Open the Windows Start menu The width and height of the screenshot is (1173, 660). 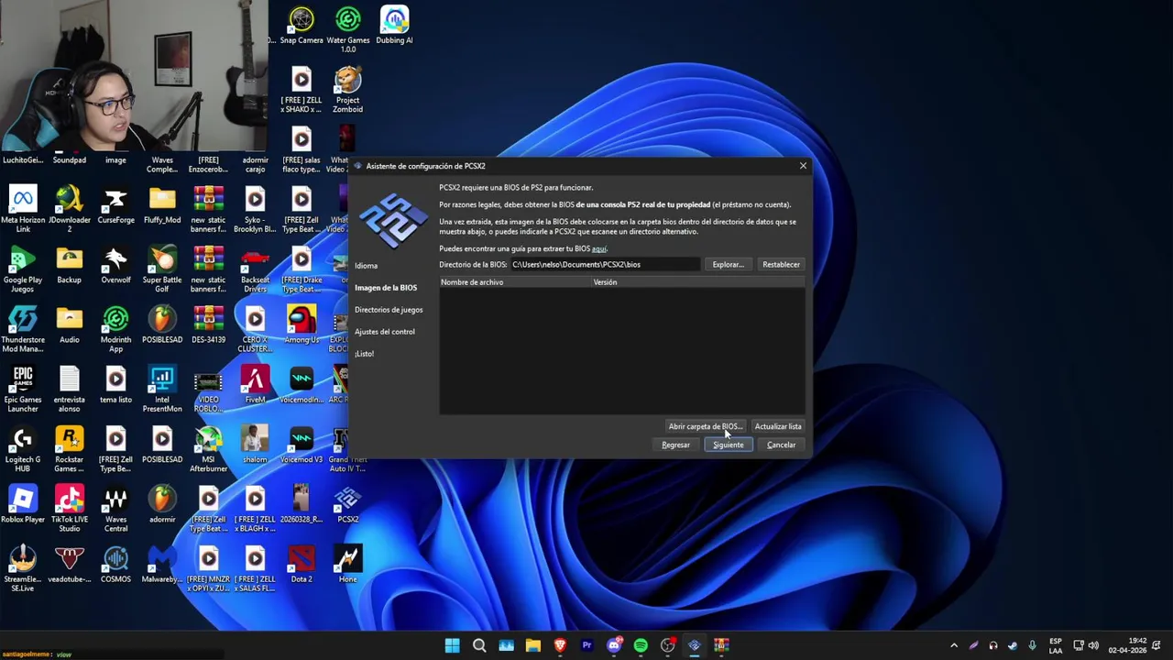pyautogui.click(x=452, y=645)
